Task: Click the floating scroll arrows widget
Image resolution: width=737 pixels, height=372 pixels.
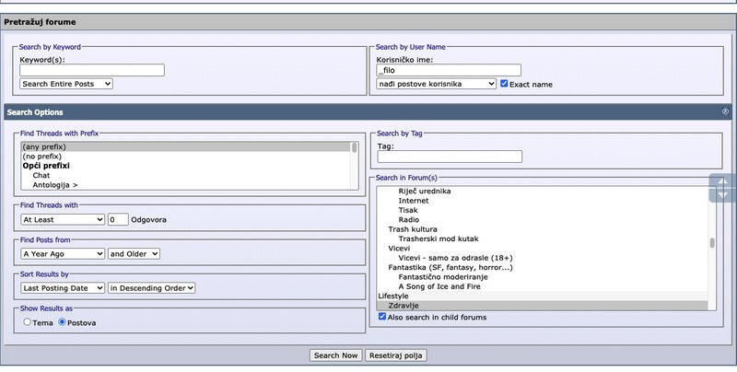Action: coord(722,188)
